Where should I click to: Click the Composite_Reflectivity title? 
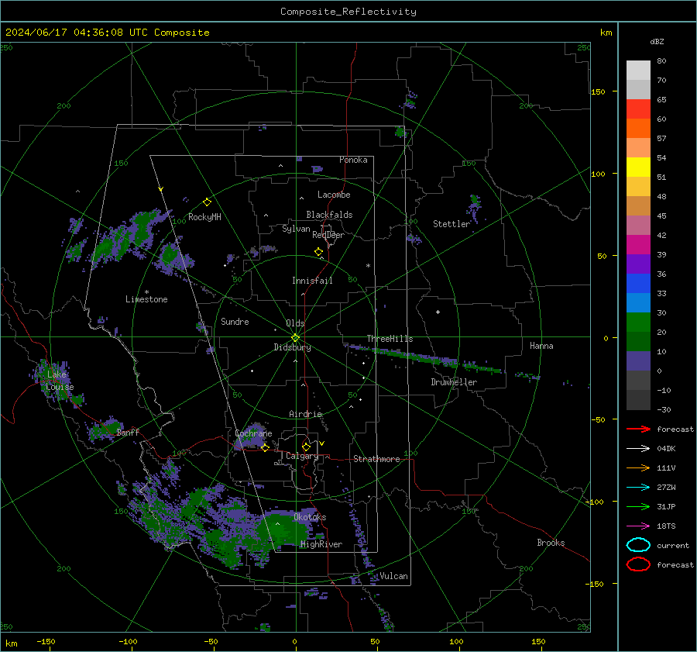tap(348, 12)
